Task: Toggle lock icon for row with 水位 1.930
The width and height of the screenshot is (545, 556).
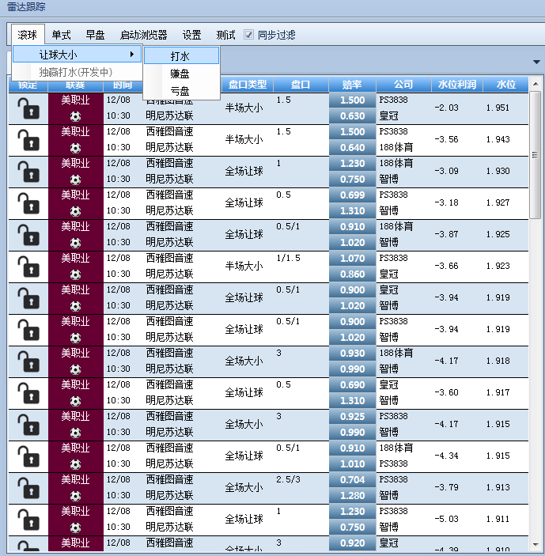Action: pyautogui.click(x=28, y=172)
